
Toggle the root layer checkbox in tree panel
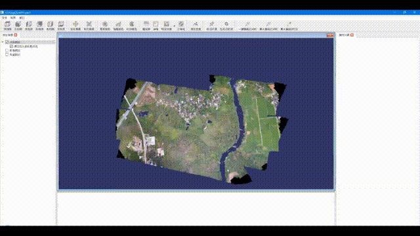click(7, 42)
